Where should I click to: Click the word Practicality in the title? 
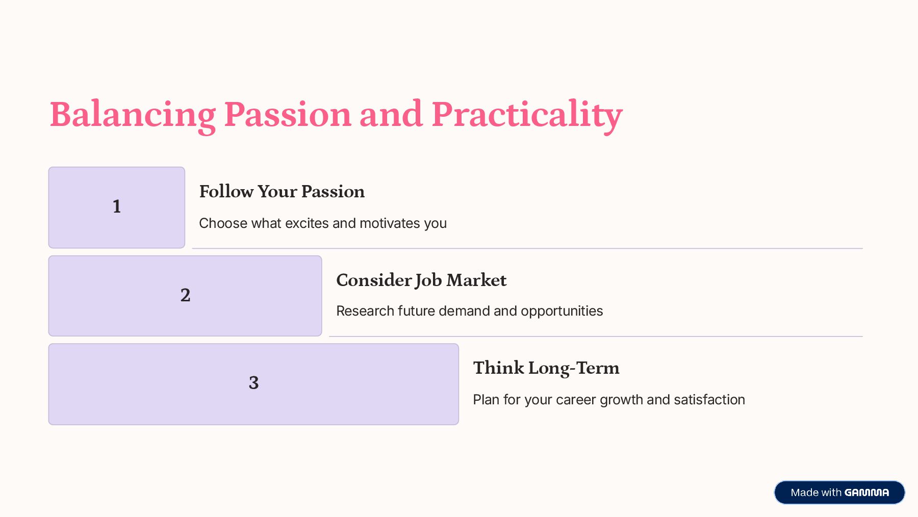coord(527,116)
